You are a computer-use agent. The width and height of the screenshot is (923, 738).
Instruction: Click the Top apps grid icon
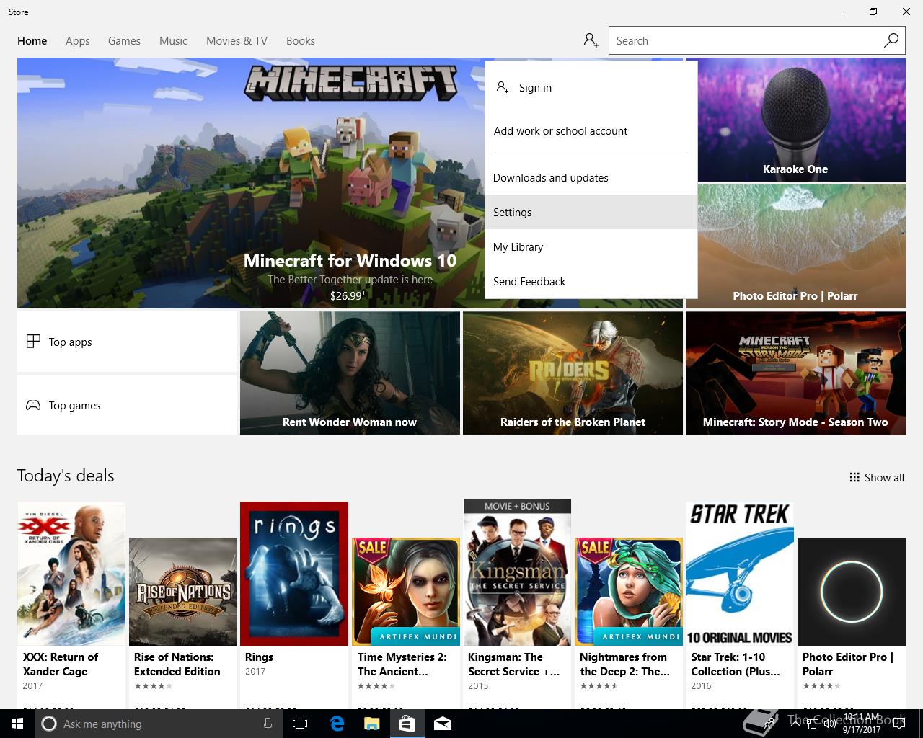click(x=33, y=342)
